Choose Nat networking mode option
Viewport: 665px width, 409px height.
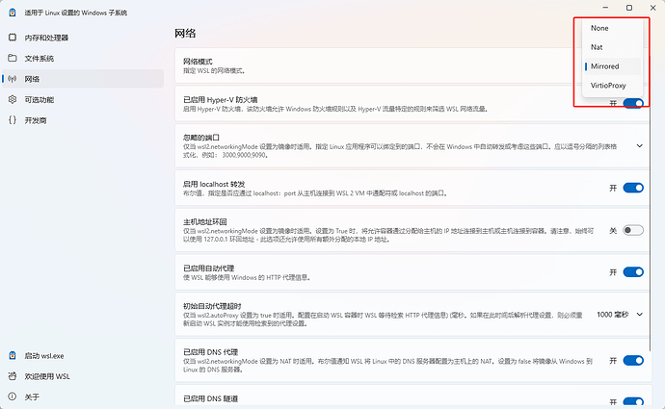coord(612,47)
